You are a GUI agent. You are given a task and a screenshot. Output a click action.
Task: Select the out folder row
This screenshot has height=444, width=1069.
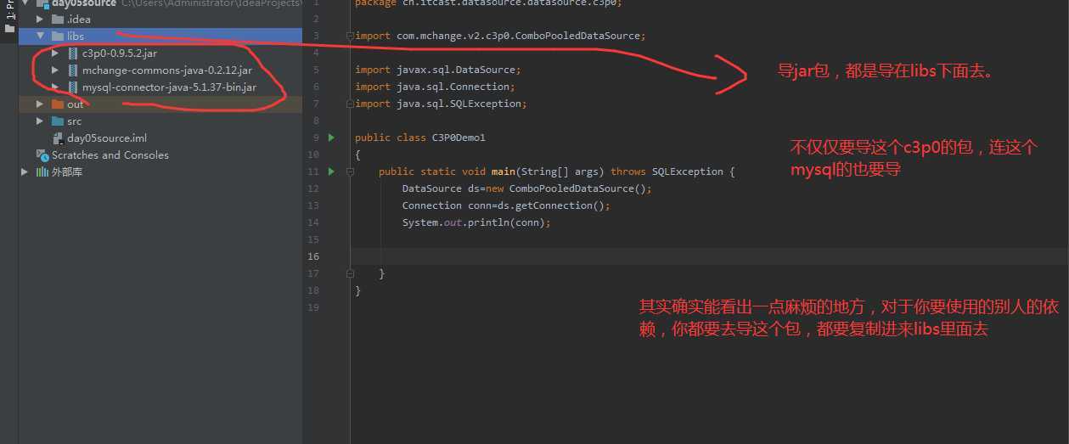(x=160, y=104)
